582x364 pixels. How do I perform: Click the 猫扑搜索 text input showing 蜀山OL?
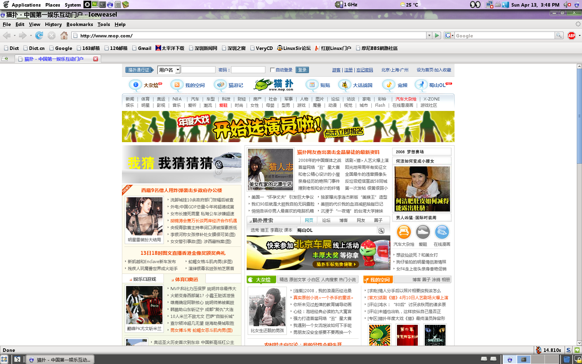[337, 230]
